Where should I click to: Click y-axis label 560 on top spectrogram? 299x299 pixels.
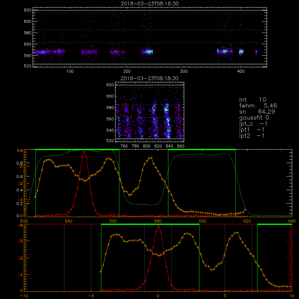[28, 44]
